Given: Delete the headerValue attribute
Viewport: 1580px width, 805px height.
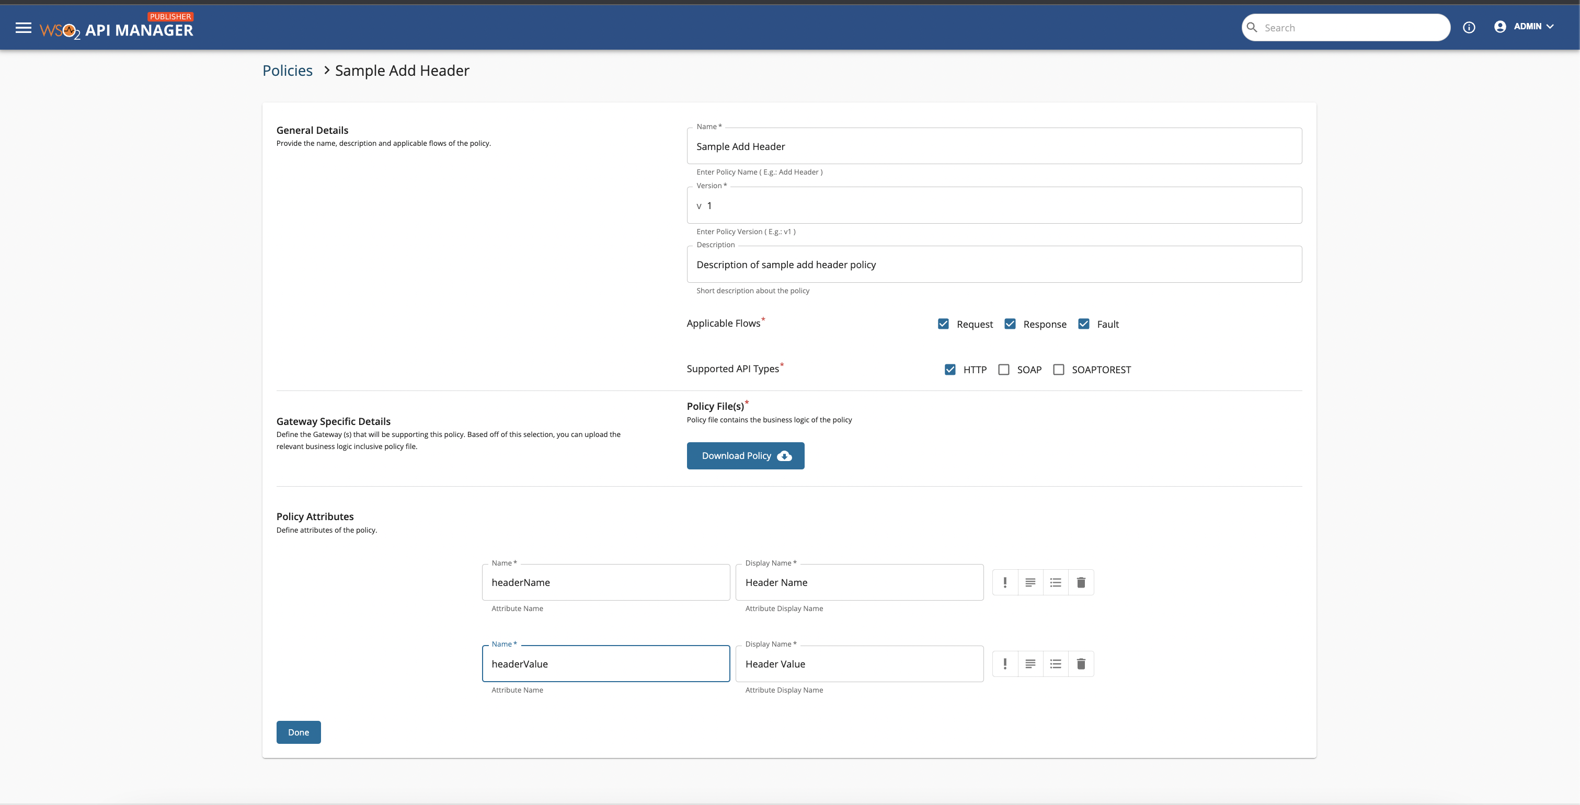Looking at the screenshot, I should click(x=1081, y=664).
